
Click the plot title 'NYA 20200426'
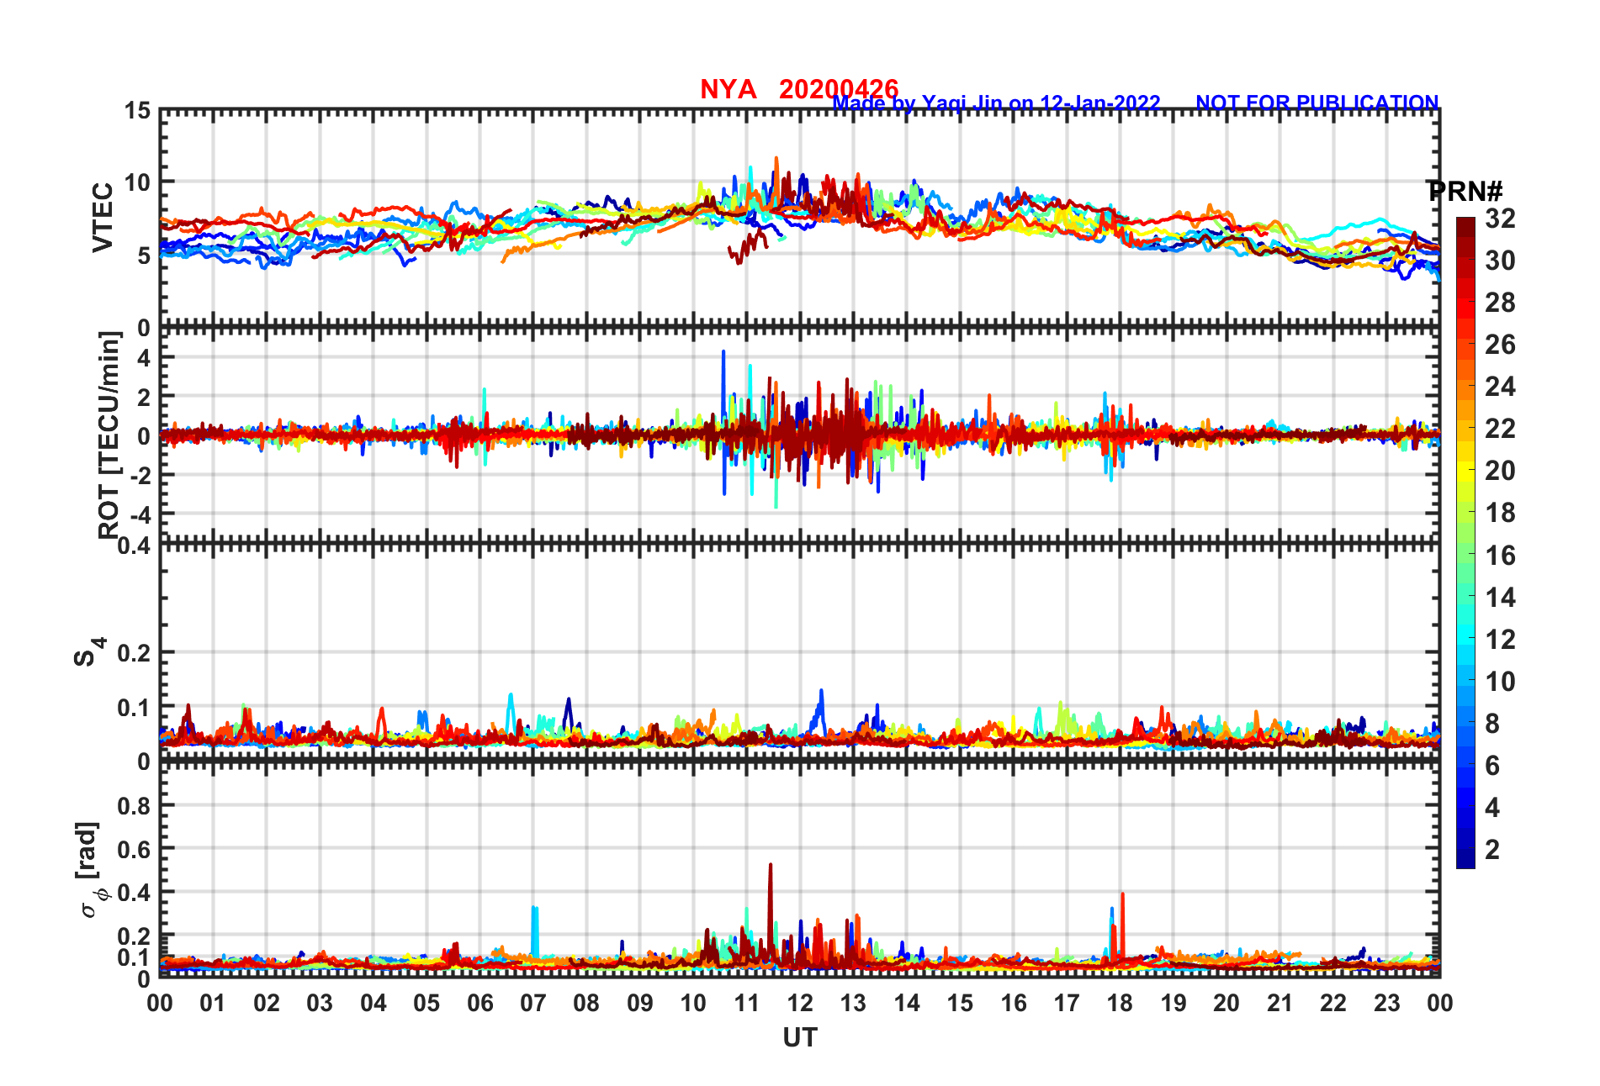[799, 88]
